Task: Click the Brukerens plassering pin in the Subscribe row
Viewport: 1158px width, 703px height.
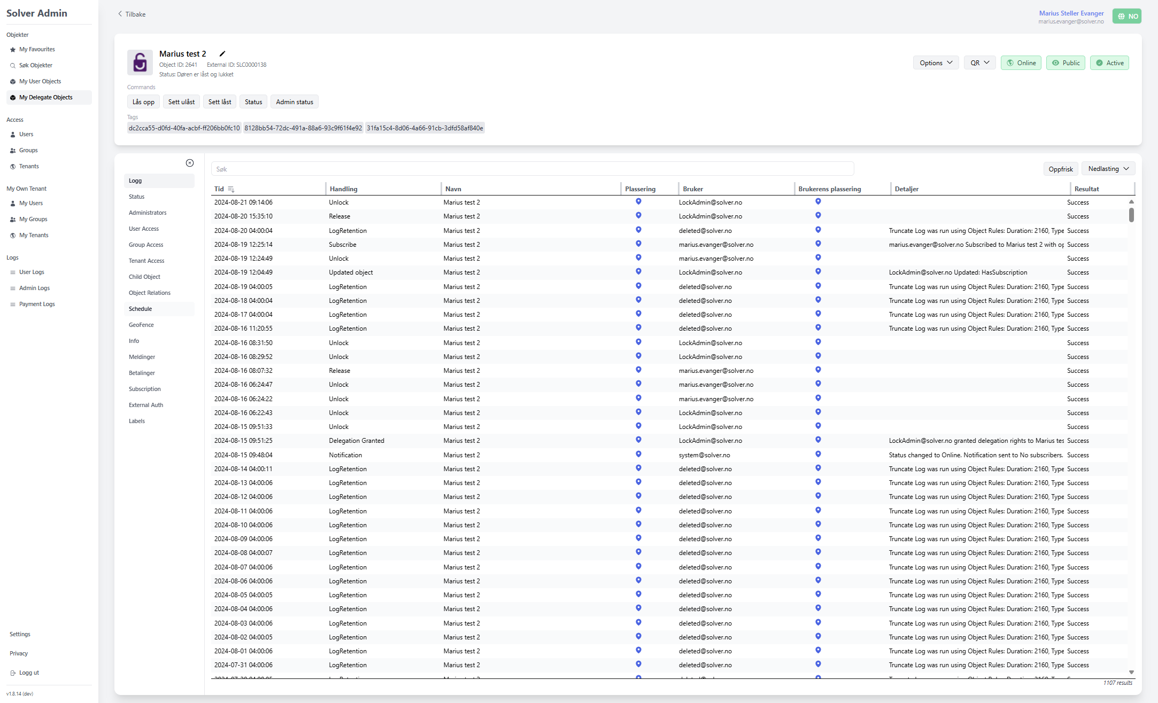Action: coord(818,244)
